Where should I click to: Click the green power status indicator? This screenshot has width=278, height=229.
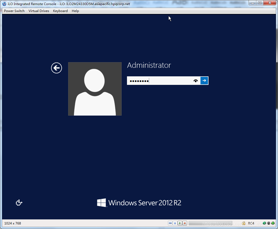point(273,223)
